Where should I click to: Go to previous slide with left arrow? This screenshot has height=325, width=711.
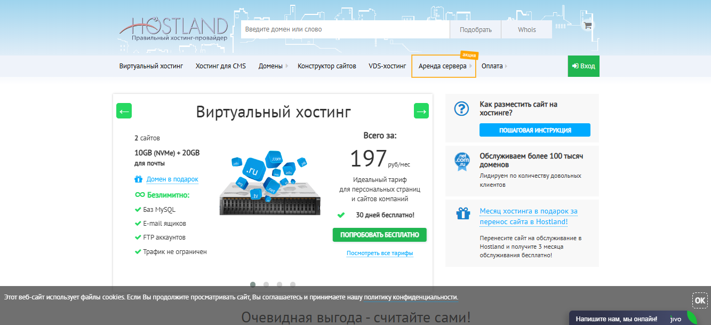tap(124, 111)
